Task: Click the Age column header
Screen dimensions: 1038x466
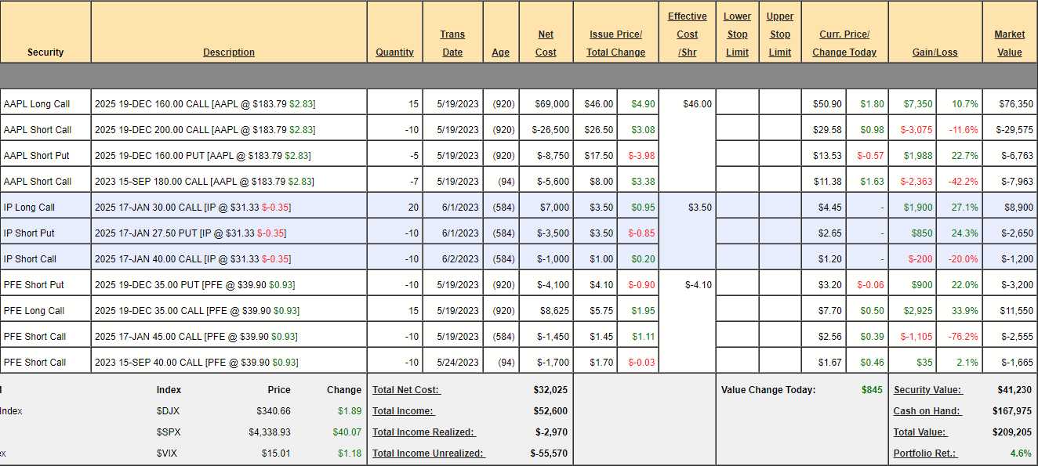Action: [x=500, y=52]
